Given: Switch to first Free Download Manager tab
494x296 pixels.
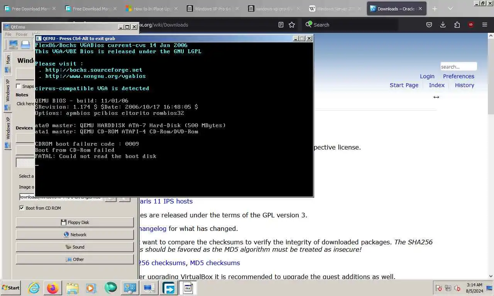Looking at the screenshot, I should (30, 8).
